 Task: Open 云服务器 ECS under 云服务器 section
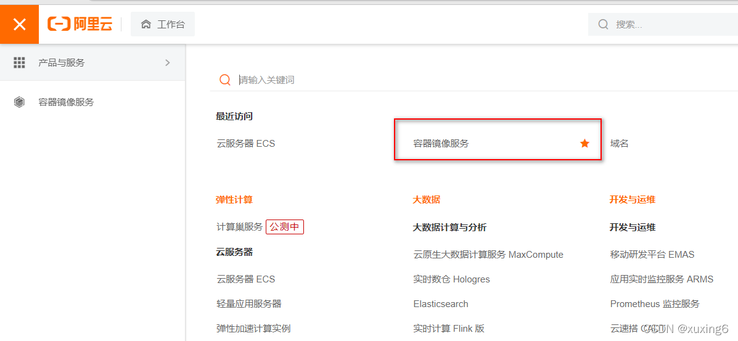pyautogui.click(x=245, y=279)
